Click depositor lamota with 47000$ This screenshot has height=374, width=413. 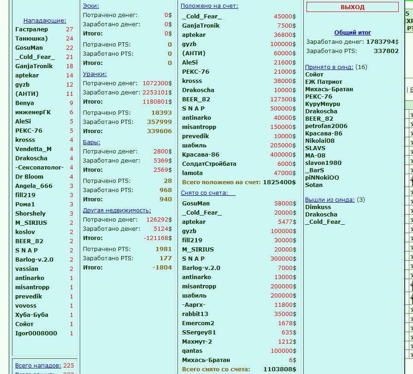tap(192, 173)
